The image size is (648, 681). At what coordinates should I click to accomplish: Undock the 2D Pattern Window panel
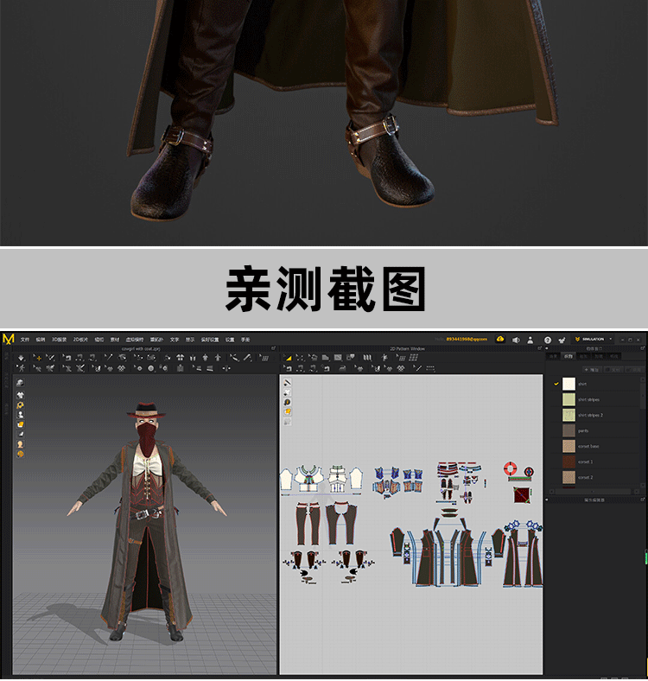pos(540,348)
